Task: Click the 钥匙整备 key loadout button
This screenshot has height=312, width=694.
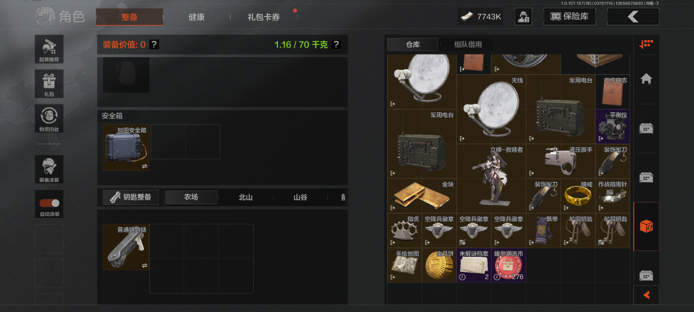Action: [x=131, y=197]
